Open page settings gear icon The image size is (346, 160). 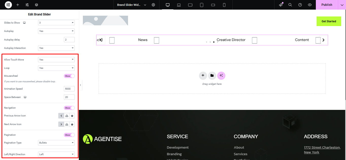153,5
